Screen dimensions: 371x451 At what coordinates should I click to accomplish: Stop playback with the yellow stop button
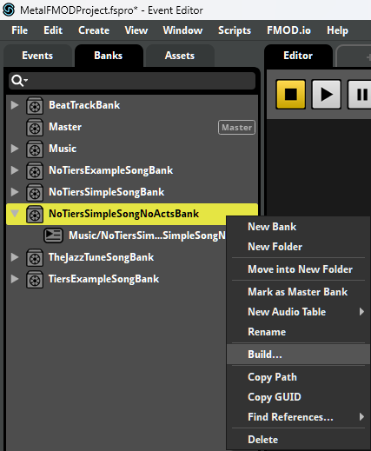coord(291,95)
